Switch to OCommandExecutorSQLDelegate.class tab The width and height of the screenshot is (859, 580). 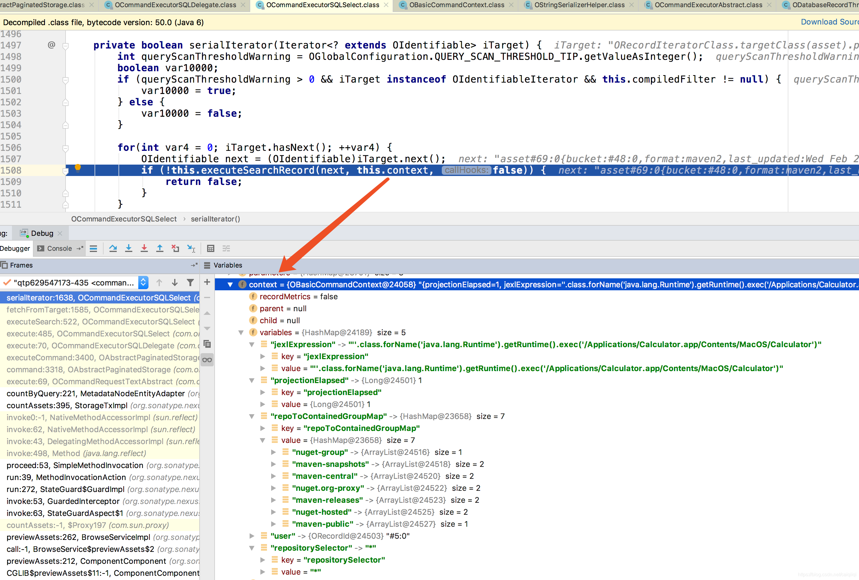[175, 5]
